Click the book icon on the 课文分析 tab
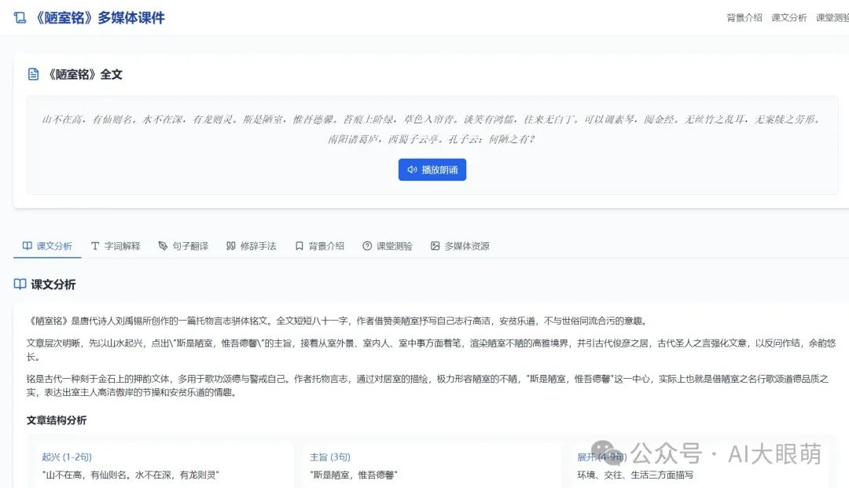 pyautogui.click(x=27, y=246)
